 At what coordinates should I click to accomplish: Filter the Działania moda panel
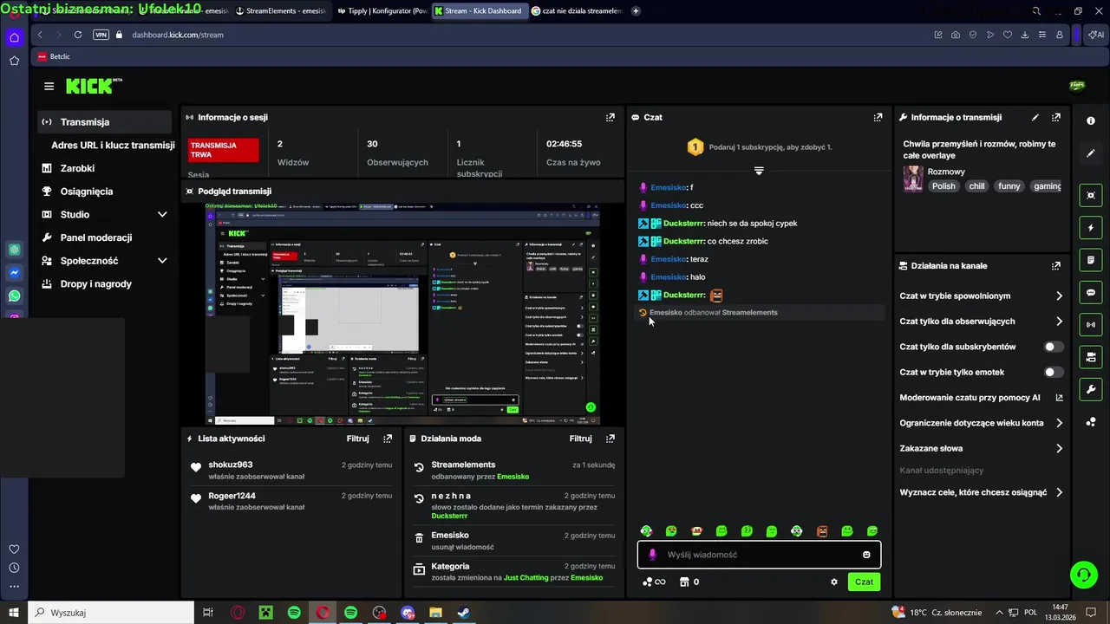click(580, 439)
